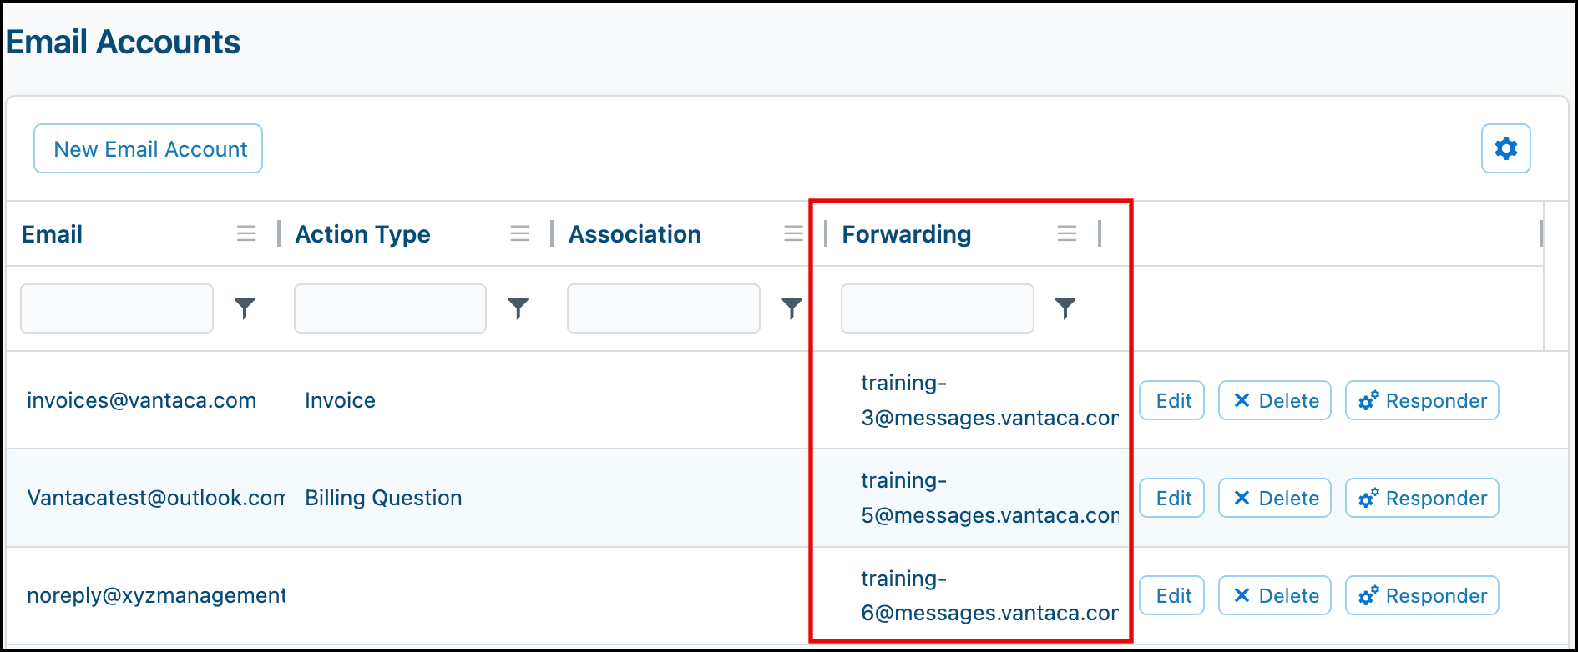Open Responder for invoices@vantaca.com row

coord(1422,400)
